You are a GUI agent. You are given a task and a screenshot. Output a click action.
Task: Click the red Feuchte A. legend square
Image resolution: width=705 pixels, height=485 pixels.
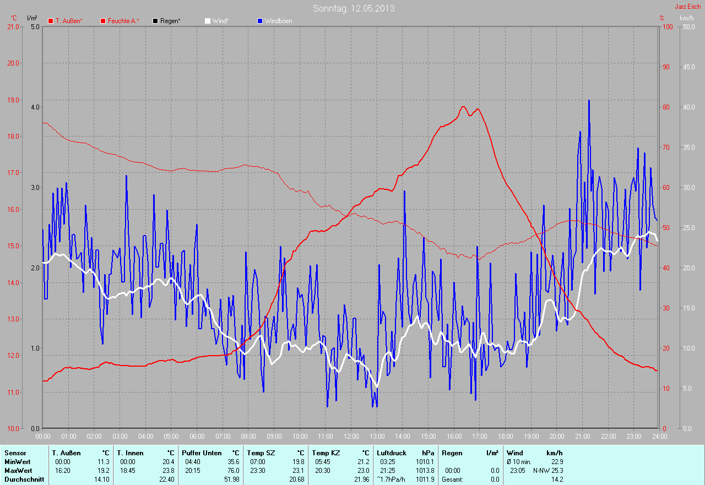coord(103,21)
